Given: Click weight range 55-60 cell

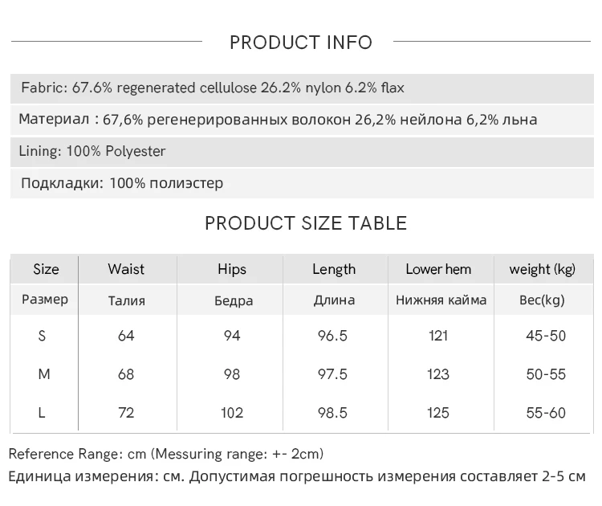Looking at the screenshot, I should coord(546,413).
